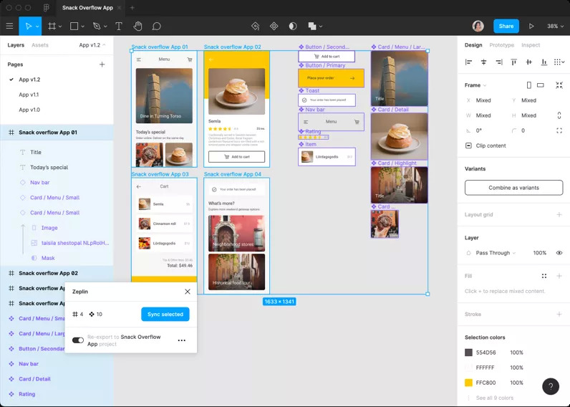Toggle layer visibility eye icon
The image size is (570, 407).
(559, 253)
